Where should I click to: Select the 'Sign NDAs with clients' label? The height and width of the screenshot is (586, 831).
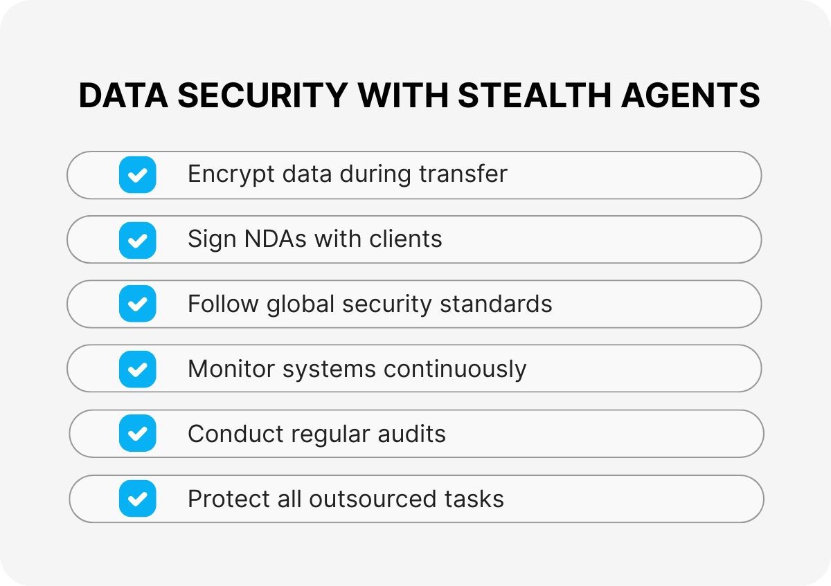pos(314,239)
